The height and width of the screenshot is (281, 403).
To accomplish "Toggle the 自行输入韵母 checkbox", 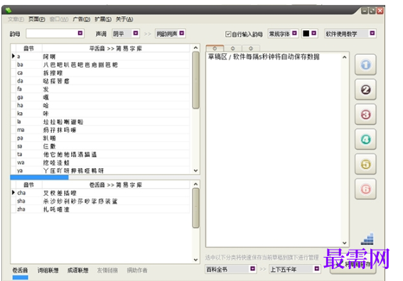I will [228, 34].
